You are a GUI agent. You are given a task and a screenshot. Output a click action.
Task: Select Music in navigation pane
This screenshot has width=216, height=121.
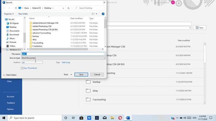coord(10,38)
